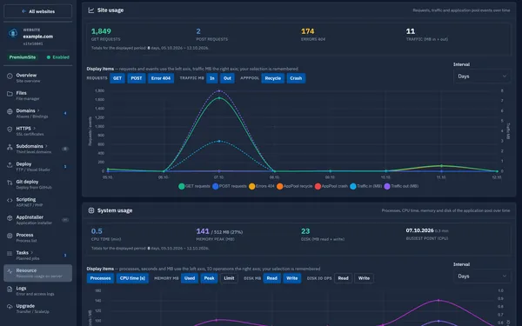Enable Memory MB Limit series
522x326 pixels.
pyautogui.click(x=229, y=278)
